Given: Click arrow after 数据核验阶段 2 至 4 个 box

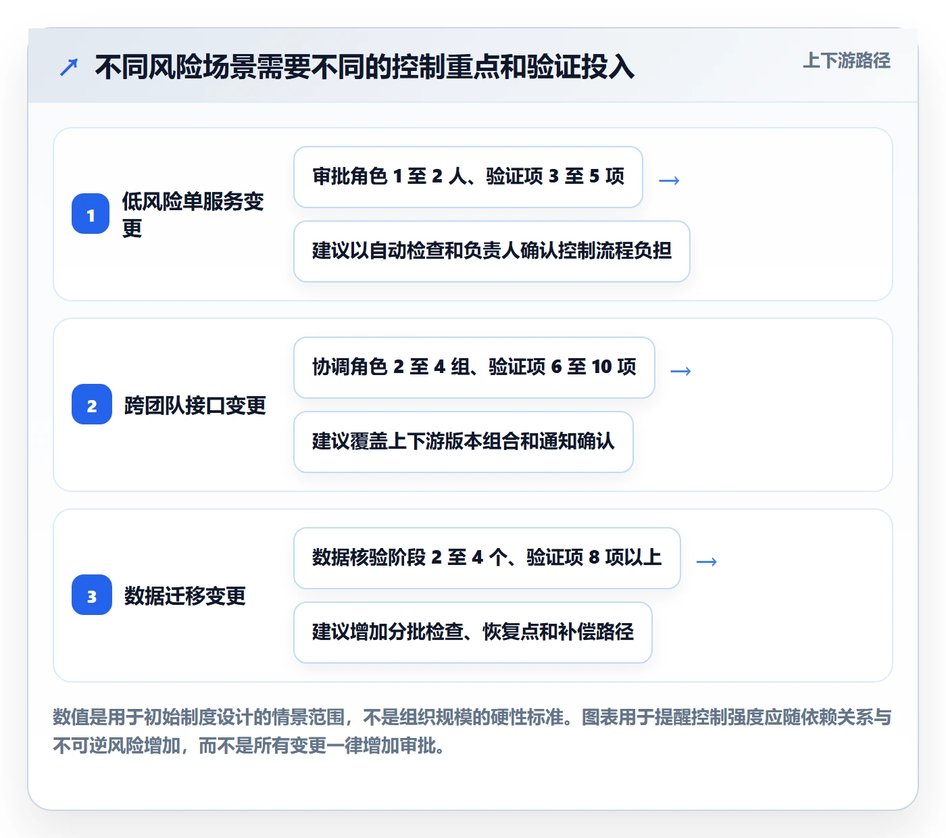Looking at the screenshot, I should pos(706,562).
